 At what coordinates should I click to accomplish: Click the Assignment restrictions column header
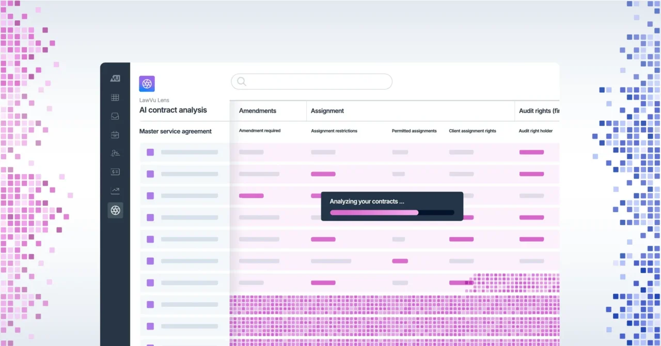coord(334,131)
